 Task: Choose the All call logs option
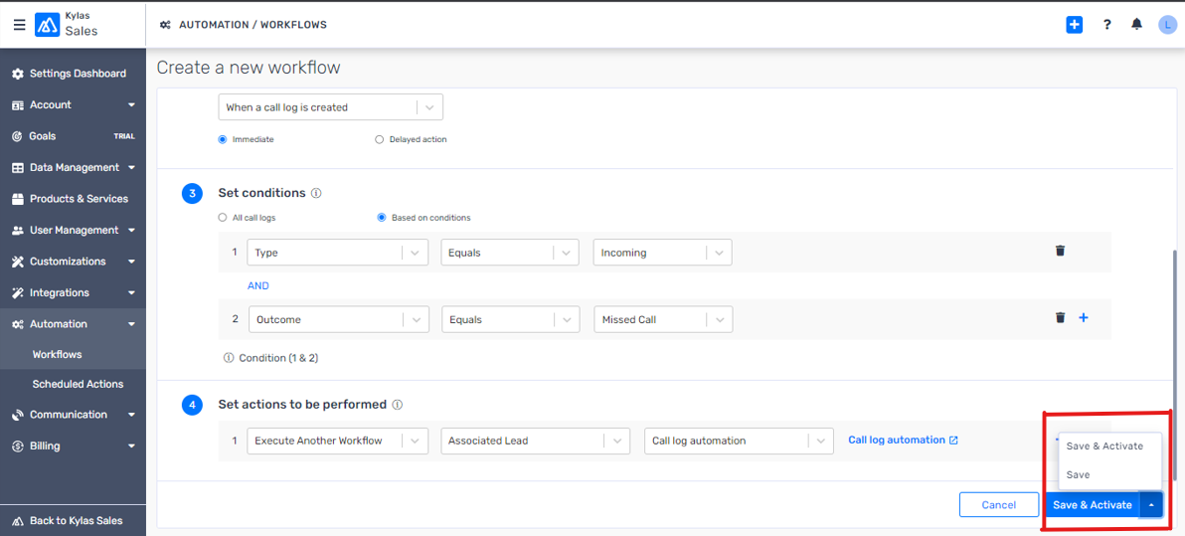[x=223, y=218]
